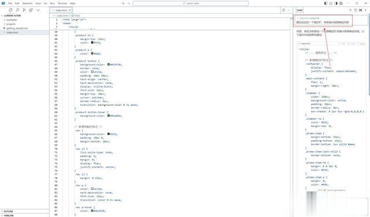Toggle the right AI pane layout icon
370x217 pixels.
click(336, 3)
